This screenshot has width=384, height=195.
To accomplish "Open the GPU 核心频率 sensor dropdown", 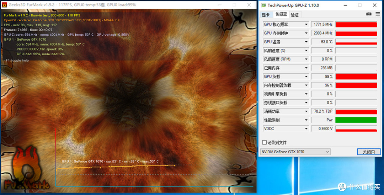I will coord(306,25).
